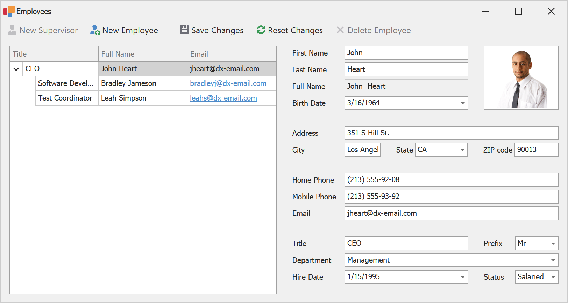Click the Reset Changes refresh icon

pyautogui.click(x=261, y=30)
